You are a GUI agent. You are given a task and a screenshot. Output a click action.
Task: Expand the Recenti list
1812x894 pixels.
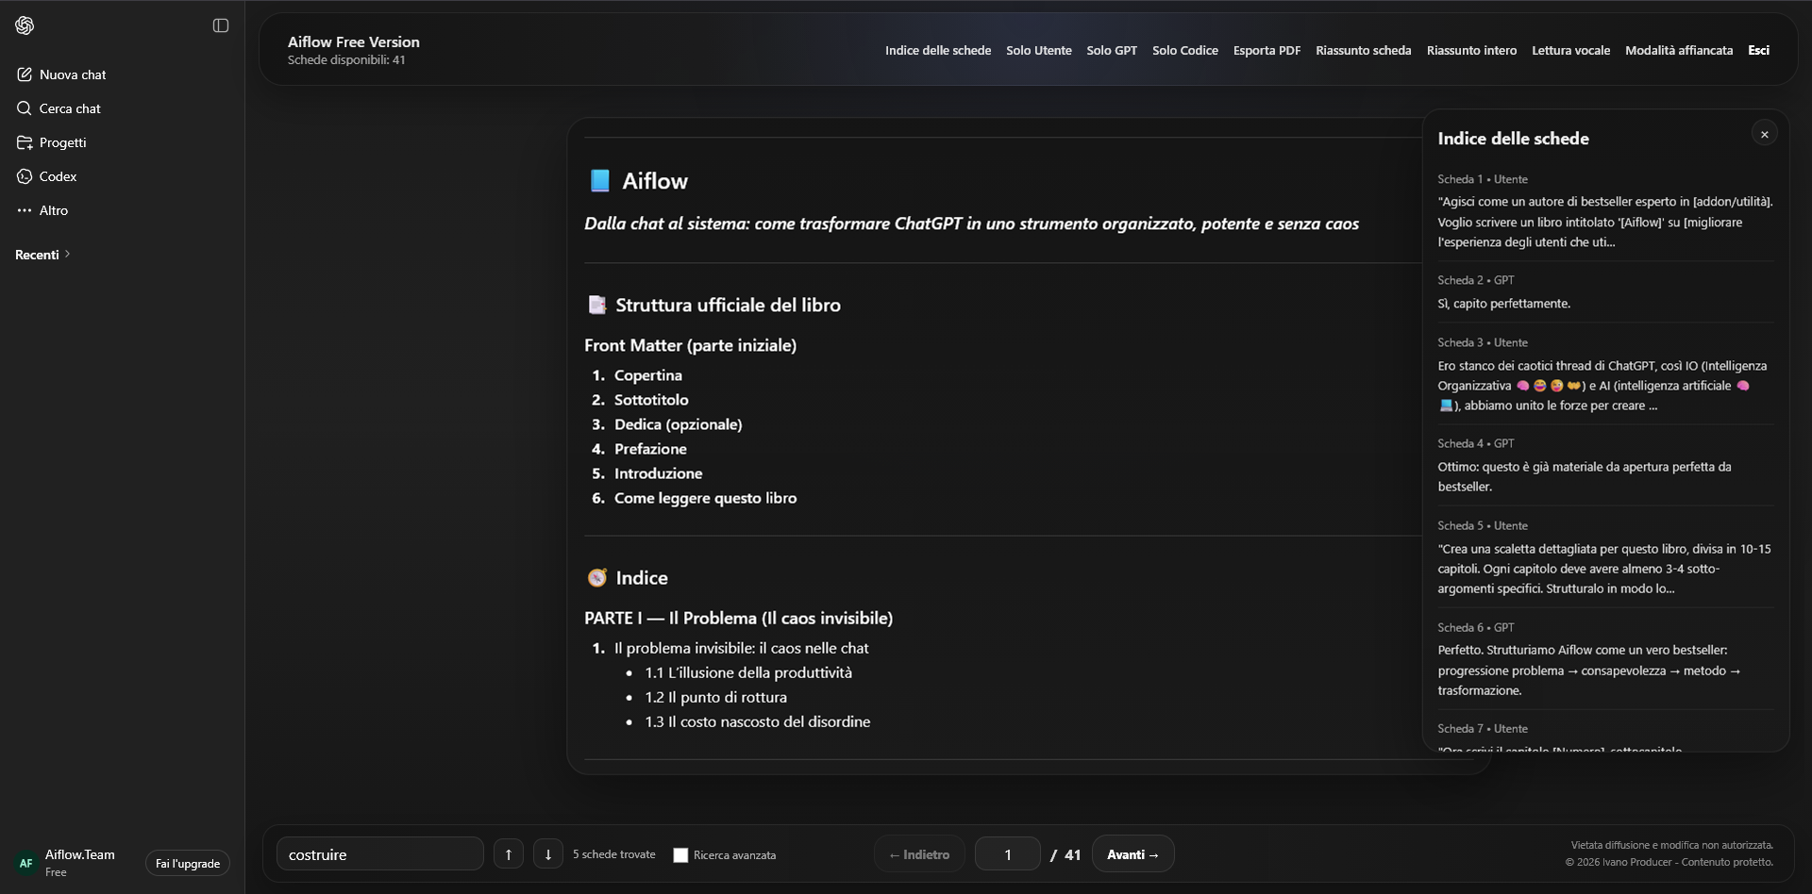[42, 255]
